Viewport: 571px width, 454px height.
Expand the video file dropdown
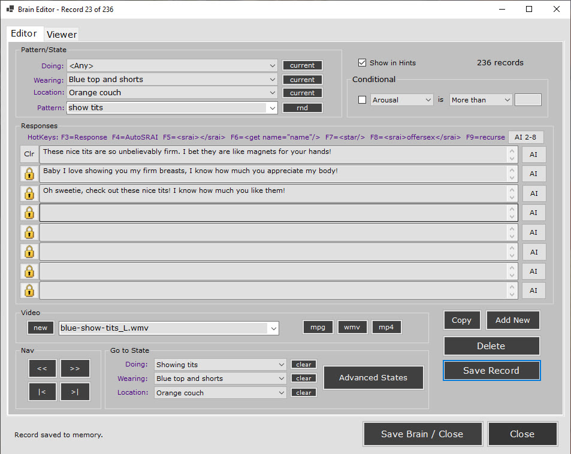tap(273, 328)
